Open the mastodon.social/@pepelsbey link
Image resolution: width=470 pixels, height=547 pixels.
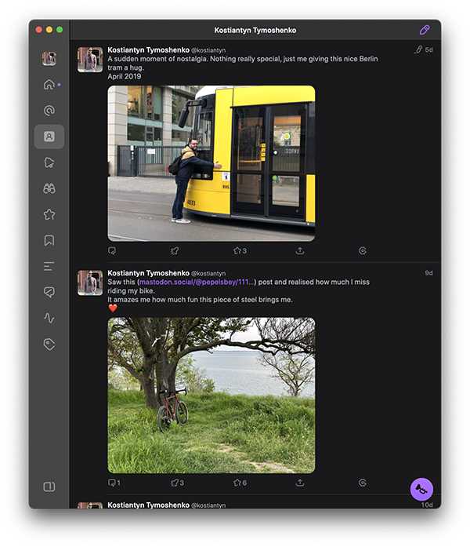[x=197, y=282]
